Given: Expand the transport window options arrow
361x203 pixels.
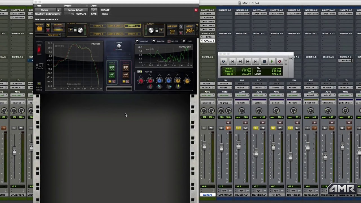Looking at the screenshot, I should coord(291,59).
